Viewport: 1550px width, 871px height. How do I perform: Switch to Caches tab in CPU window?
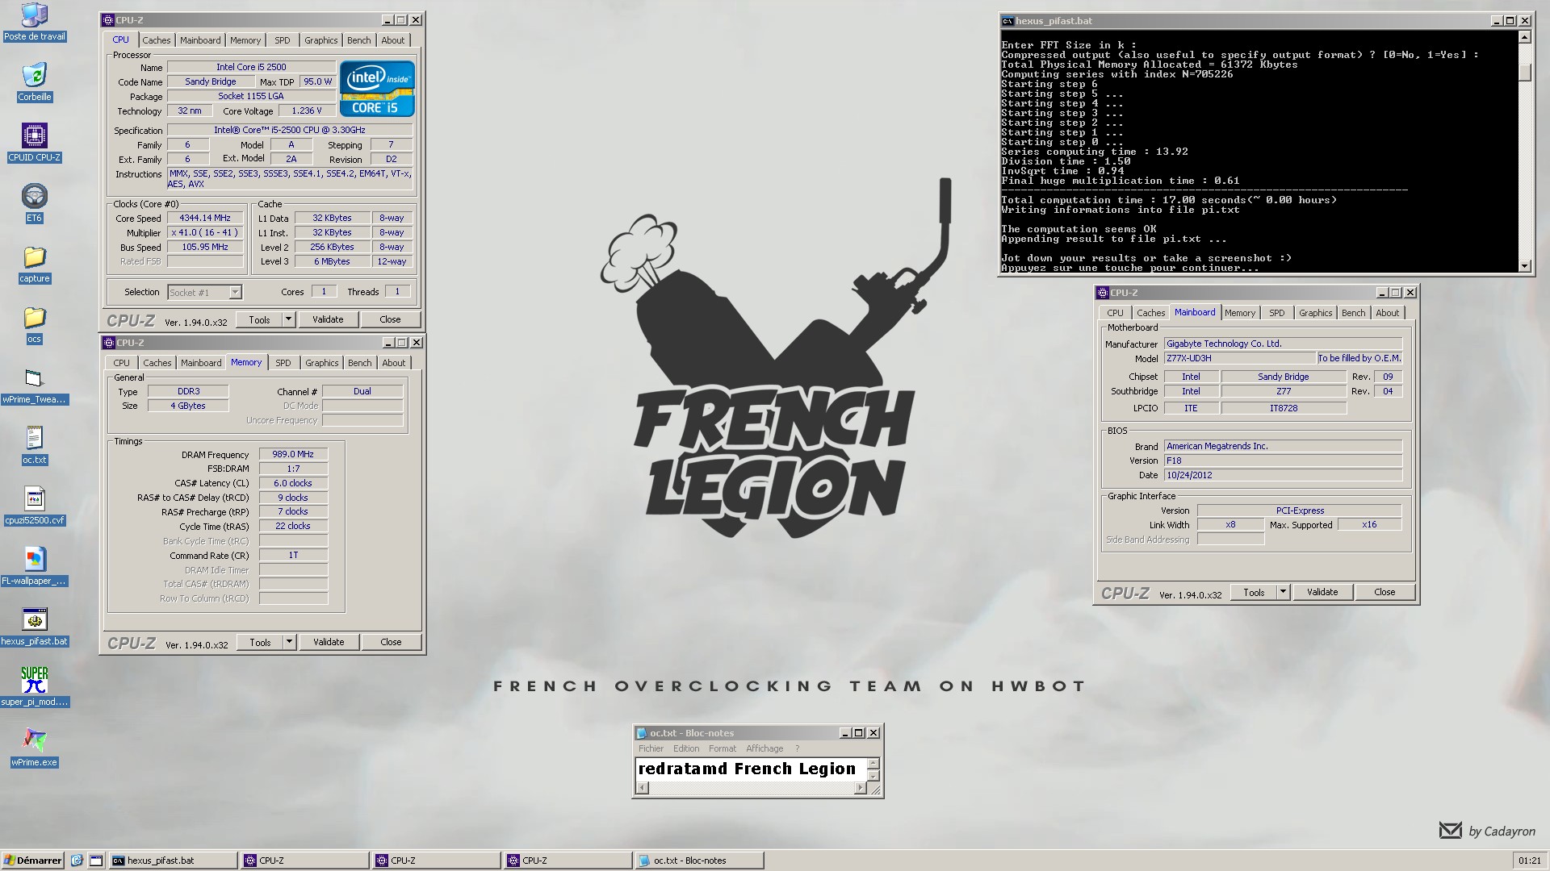[x=157, y=40]
